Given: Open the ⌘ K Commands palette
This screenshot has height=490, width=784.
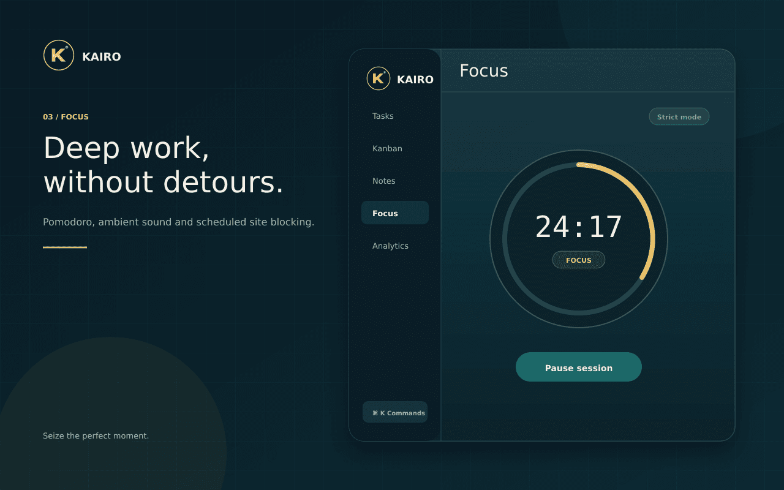Looking at the screenshot, I should 395,412.
